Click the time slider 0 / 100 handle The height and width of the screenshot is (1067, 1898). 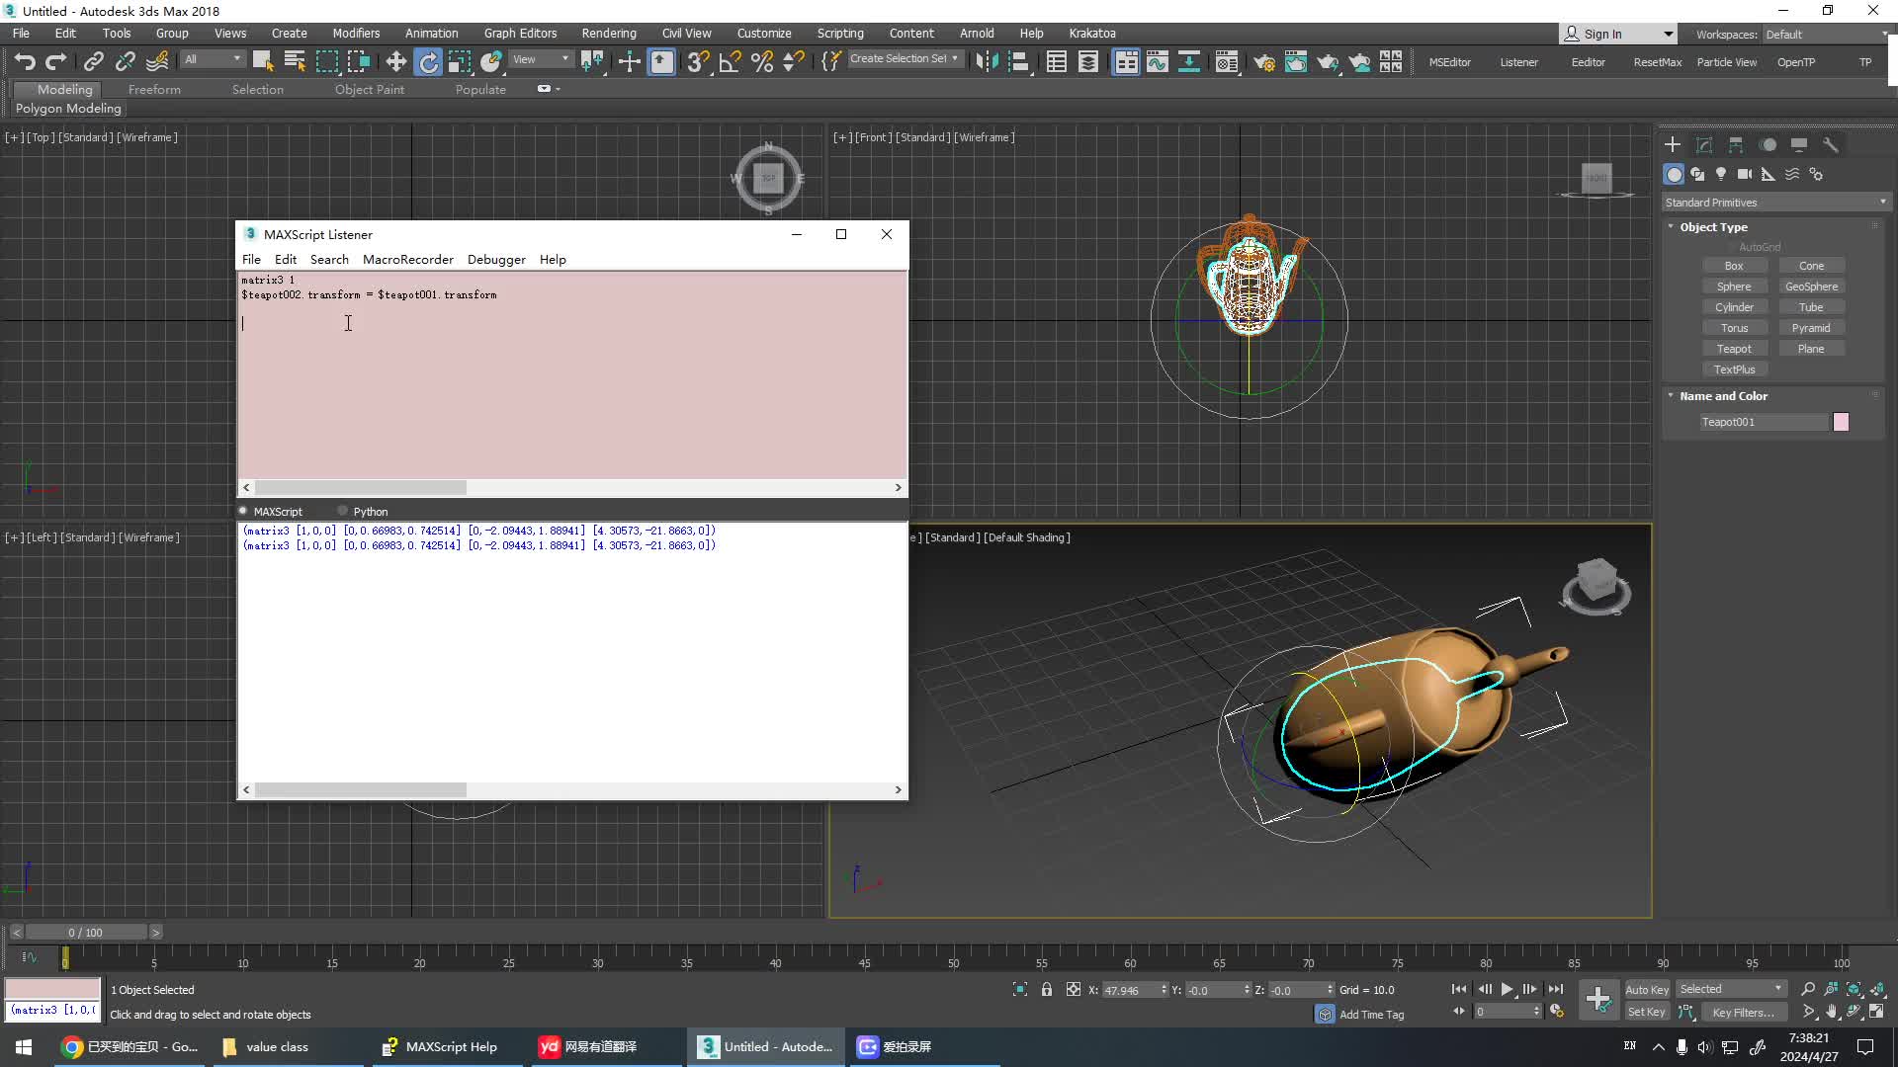[x=86, y=933]
